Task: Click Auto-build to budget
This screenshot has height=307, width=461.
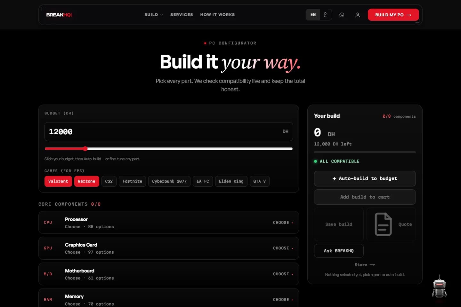Action: click(x=365, y=178)
